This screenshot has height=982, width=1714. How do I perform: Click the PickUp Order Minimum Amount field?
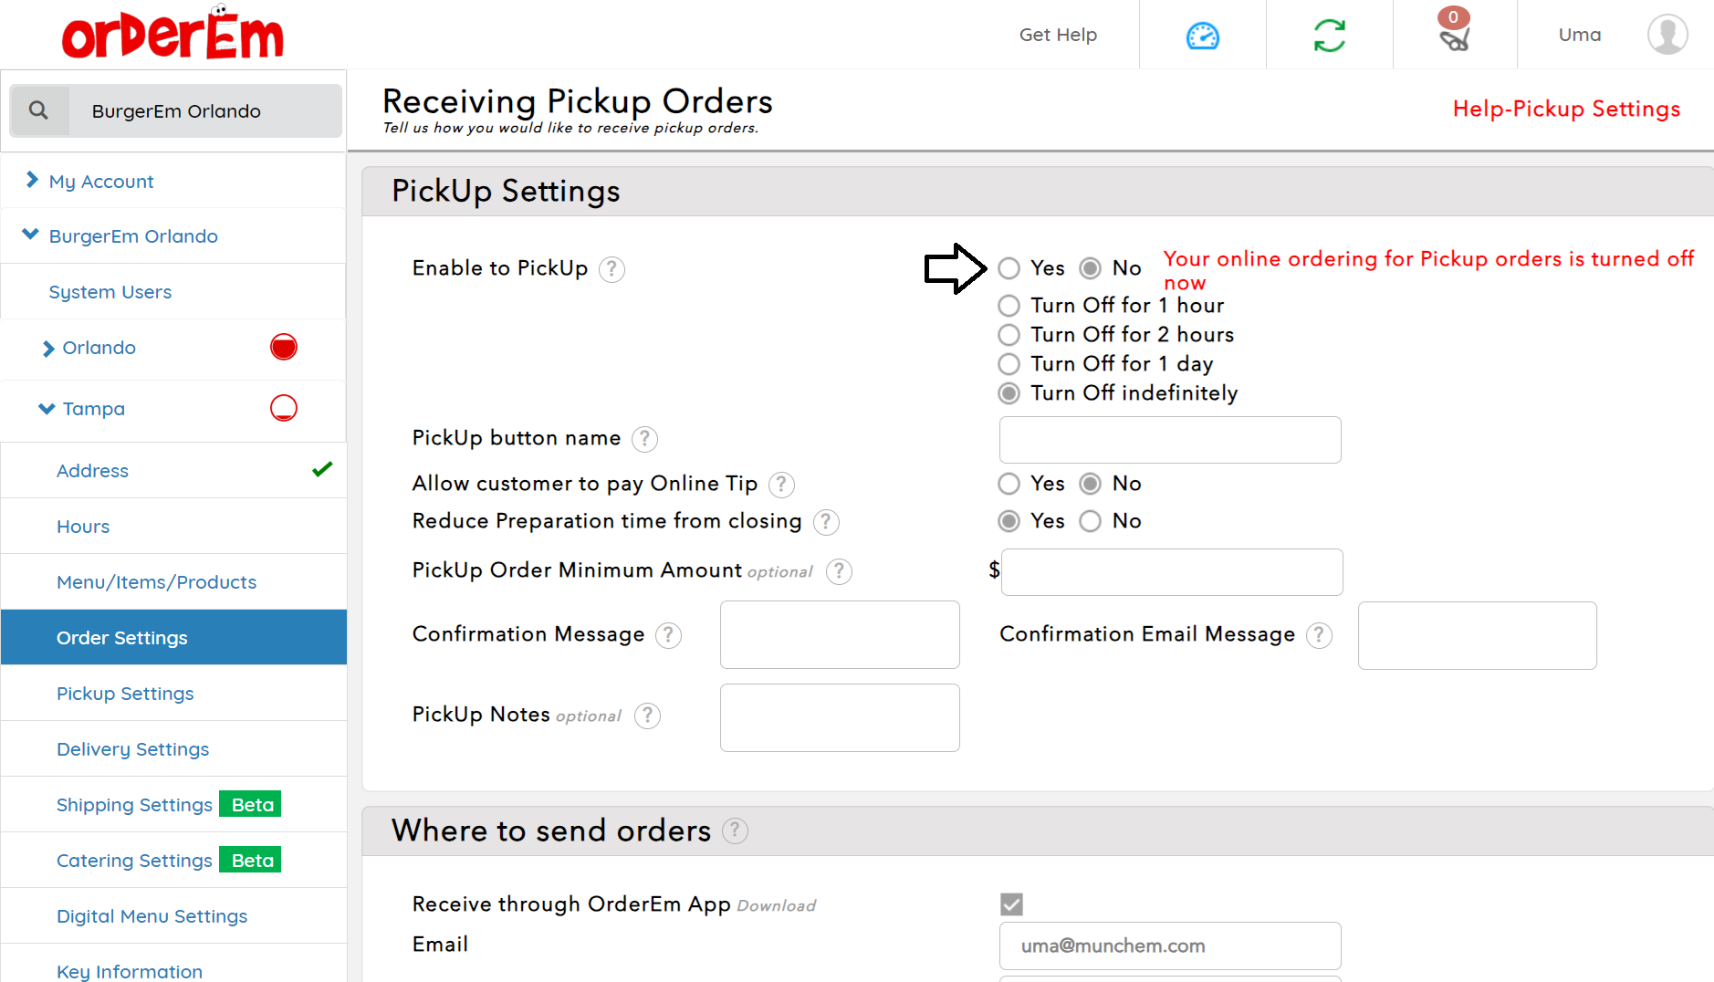tap(1171, 572)
